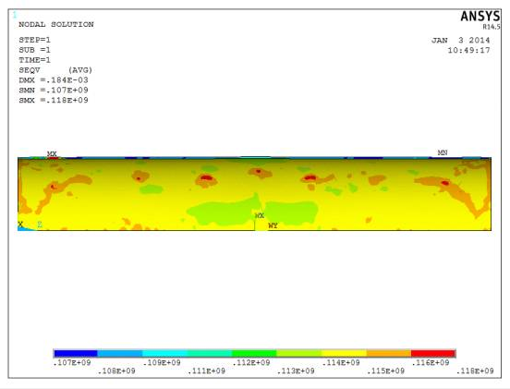Click the NODAL SOLUTION title text
Viewport: 510px width, 389px height.
pos(56,24)
